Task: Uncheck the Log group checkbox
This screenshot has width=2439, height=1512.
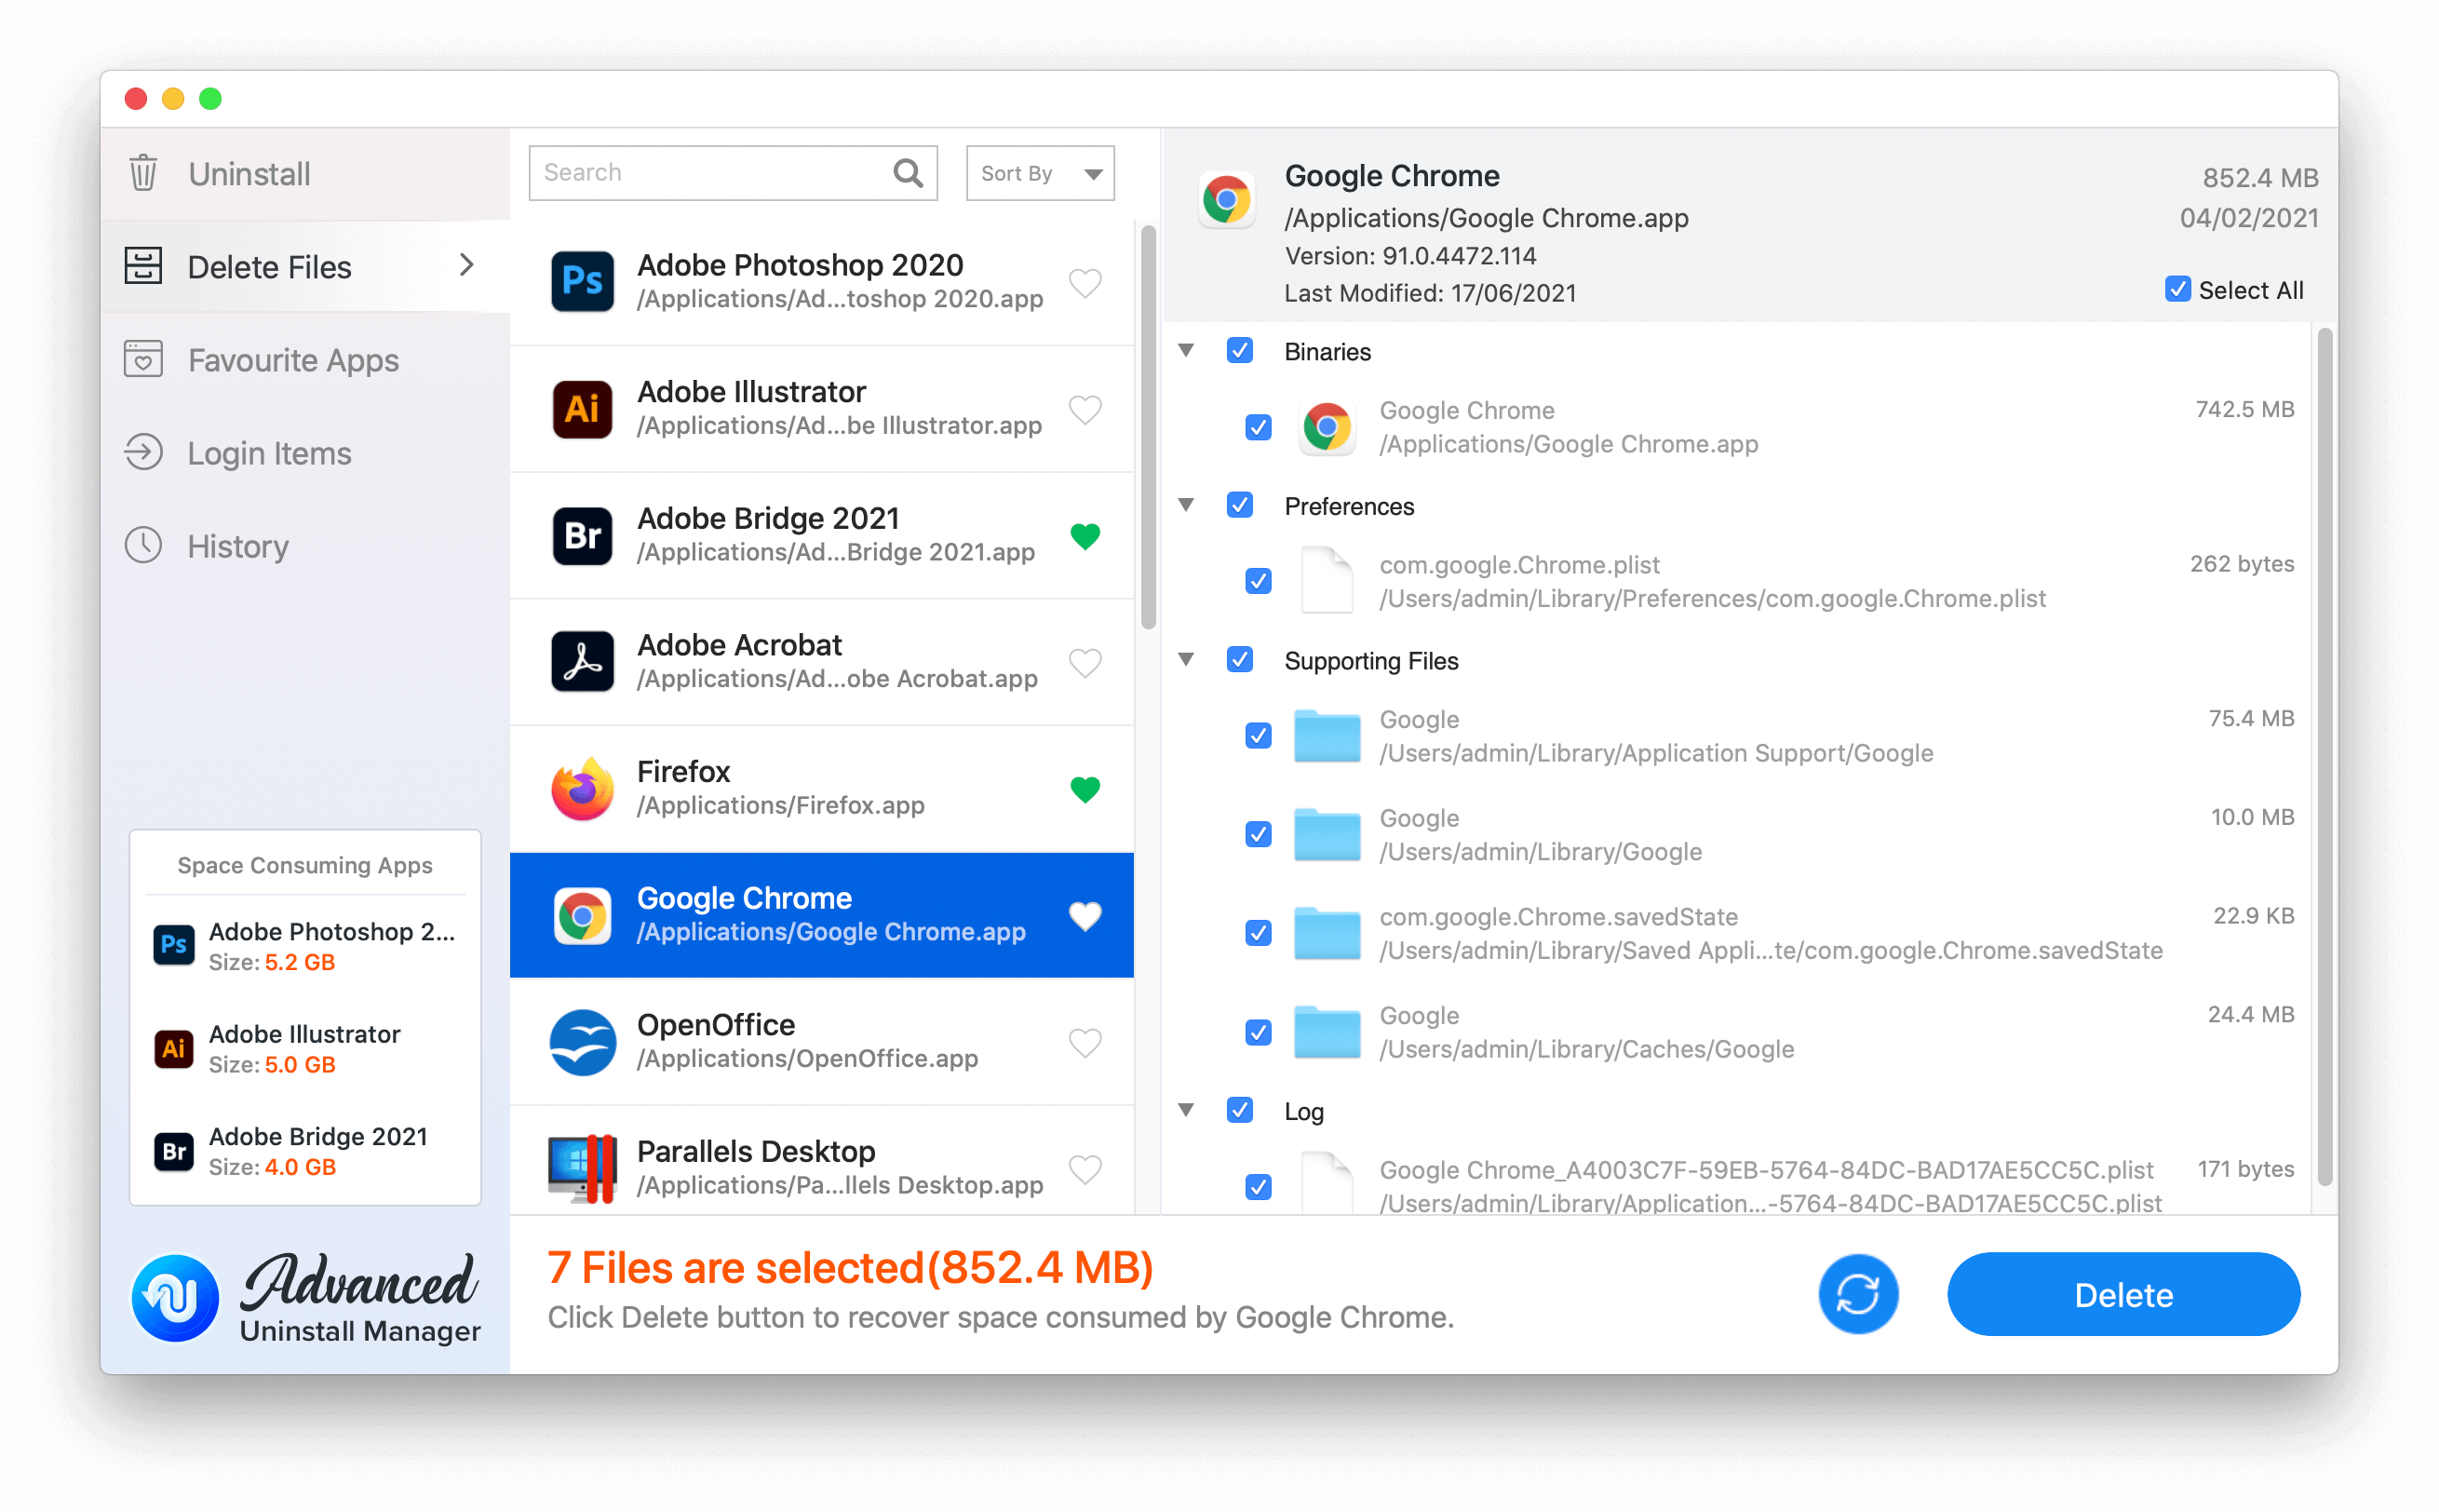Action: point(1239,1110)
